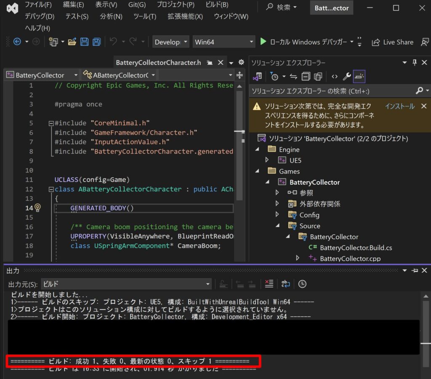The width and height of the screenshot is (431, 379).
Task: Expand the Config folder node
Action: tap(277, 215)
